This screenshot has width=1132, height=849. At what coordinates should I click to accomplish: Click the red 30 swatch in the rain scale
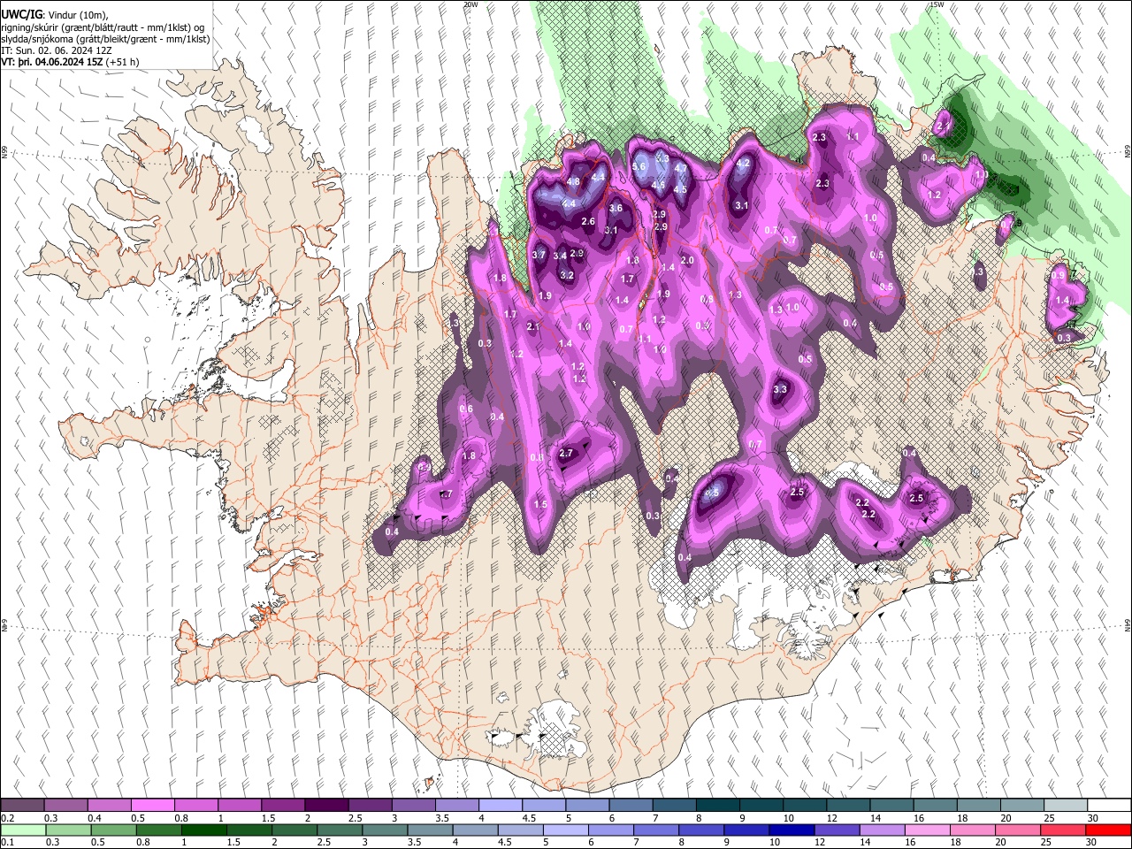1107,830
